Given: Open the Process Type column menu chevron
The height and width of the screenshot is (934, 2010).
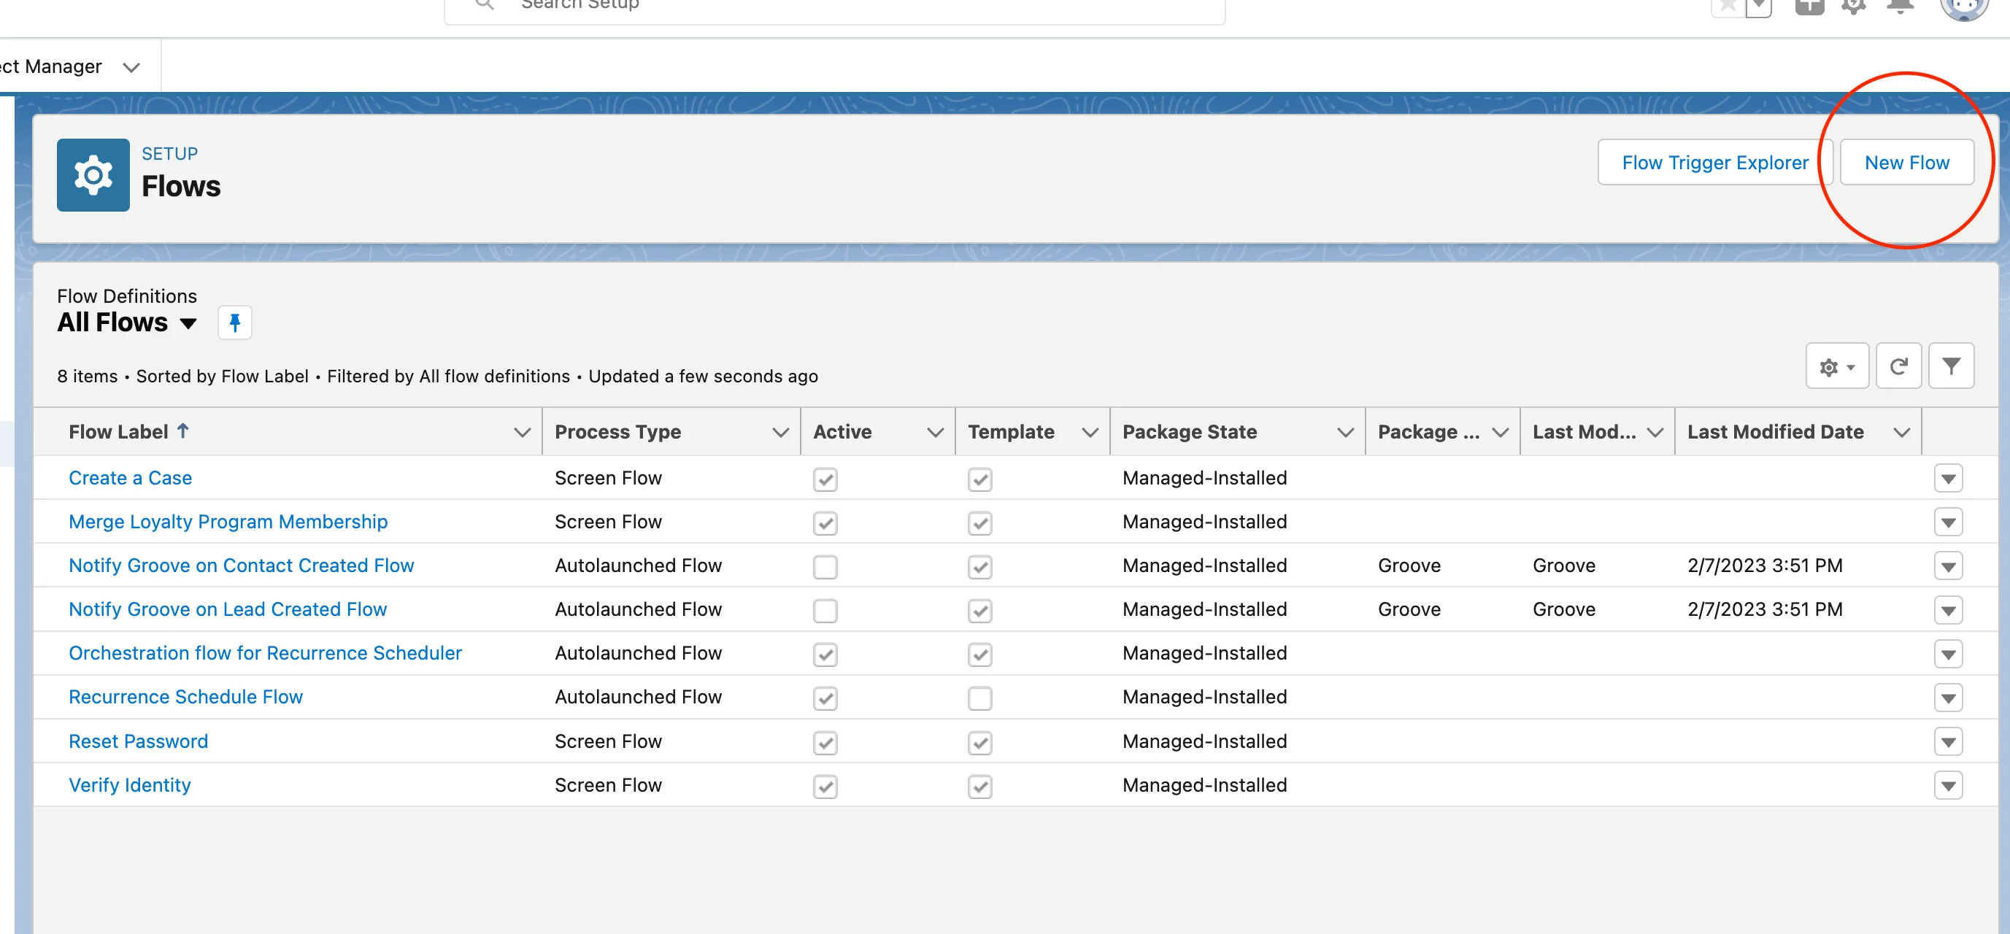Looking at the screenshot, I should coord(779,432).
